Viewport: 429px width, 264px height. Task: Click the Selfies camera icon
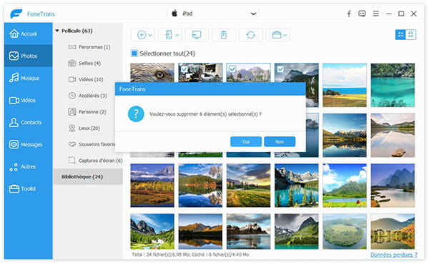tap(72, 64)
